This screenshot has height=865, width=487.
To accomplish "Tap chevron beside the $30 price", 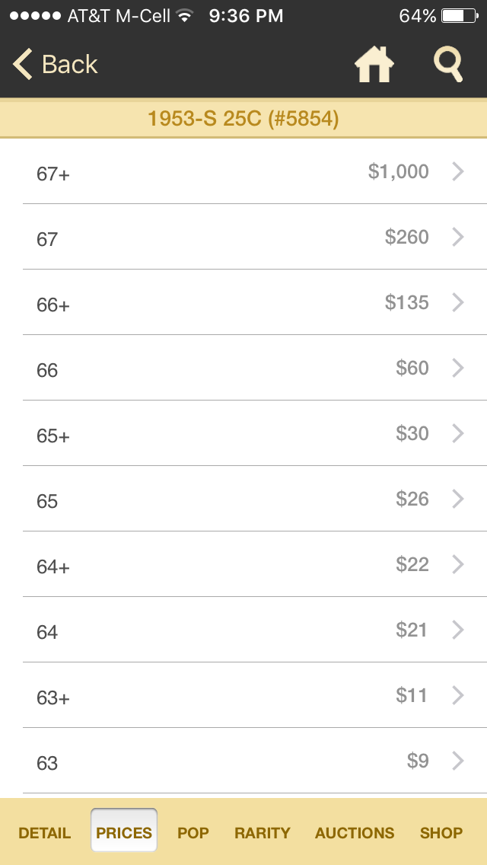I will point(458,433).
